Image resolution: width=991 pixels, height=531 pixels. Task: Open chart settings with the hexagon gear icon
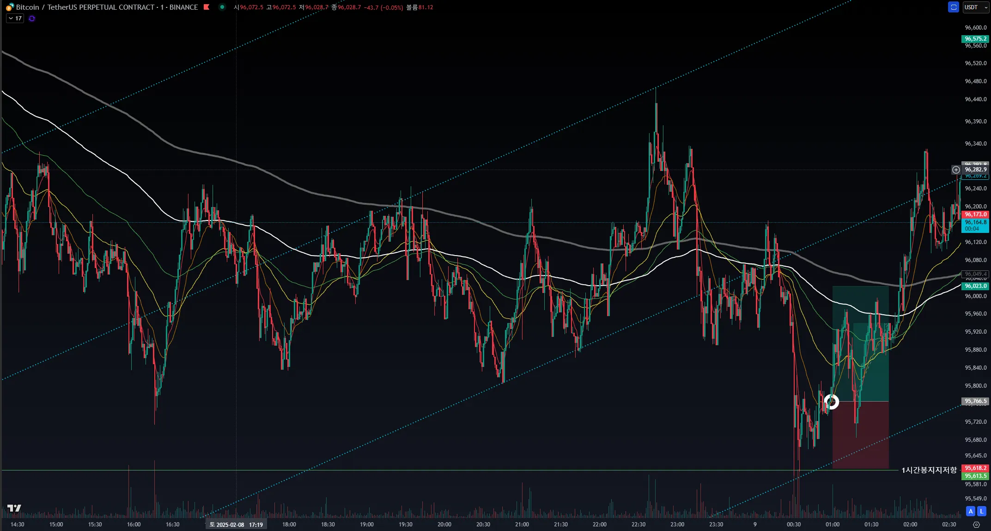pyautogui.click(x=976, y=525)
